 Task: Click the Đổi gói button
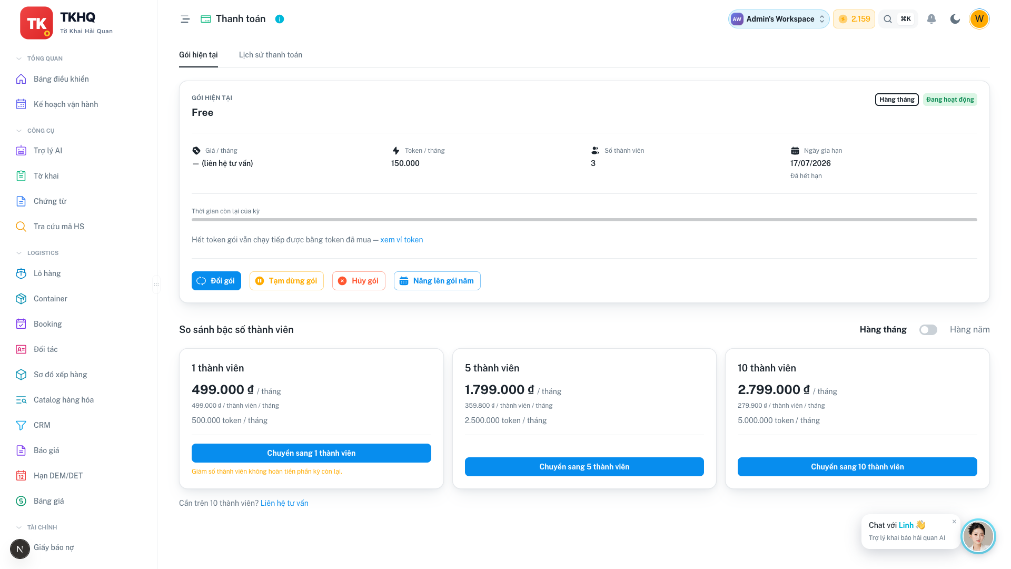(216, 281)
